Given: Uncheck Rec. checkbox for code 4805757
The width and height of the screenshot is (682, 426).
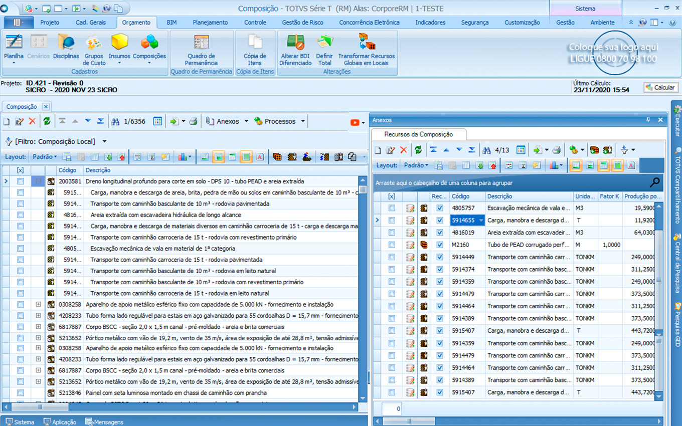Looking at the screenshot, I should pyautogui.click(x=440, y=208).
